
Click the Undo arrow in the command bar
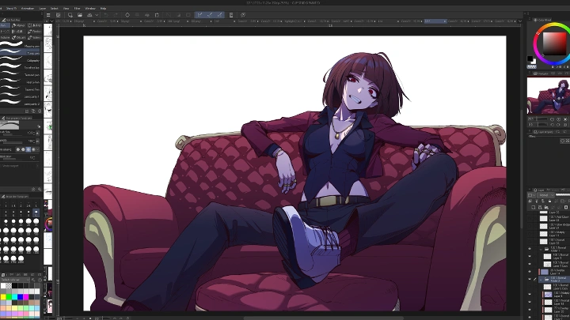[104, 14]
